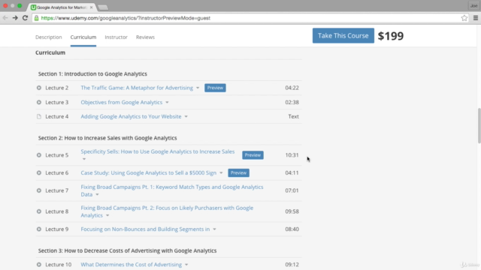Click the Take This Course button
The image size is (481, 270).
coord(343,35)
